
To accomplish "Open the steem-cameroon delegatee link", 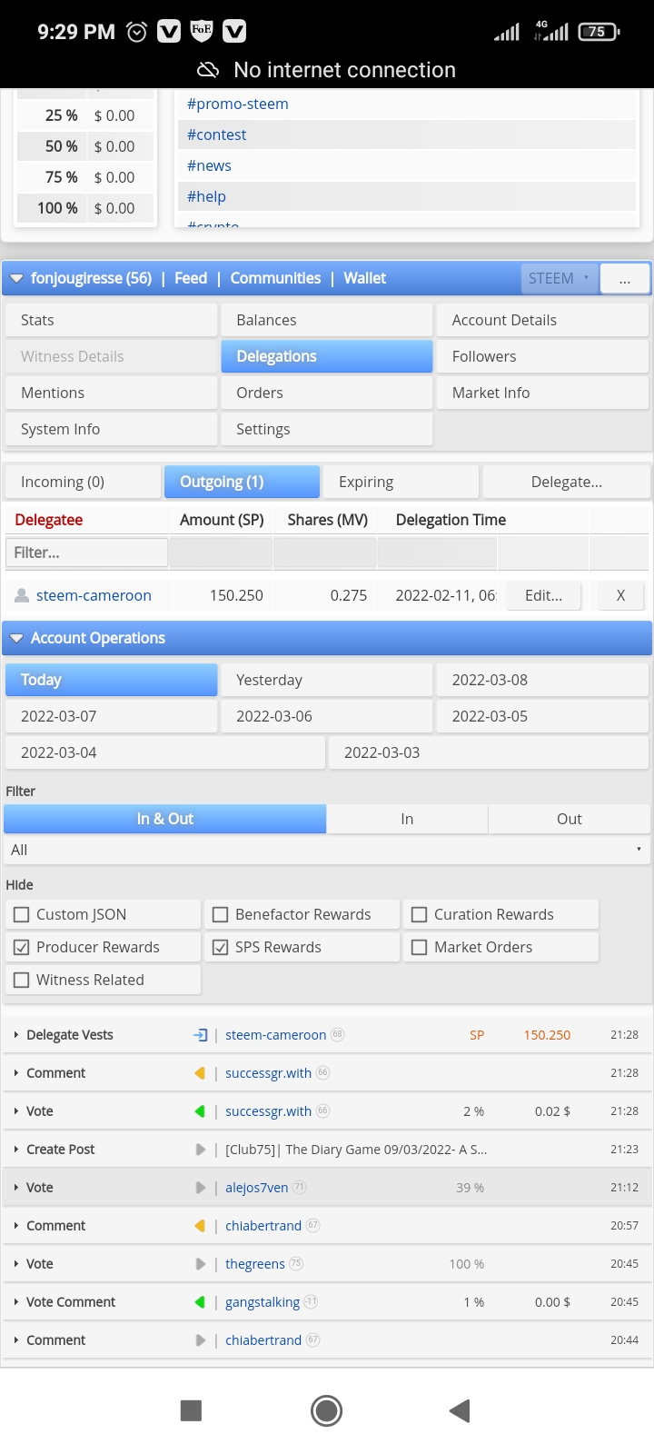I will pos(94,595).
